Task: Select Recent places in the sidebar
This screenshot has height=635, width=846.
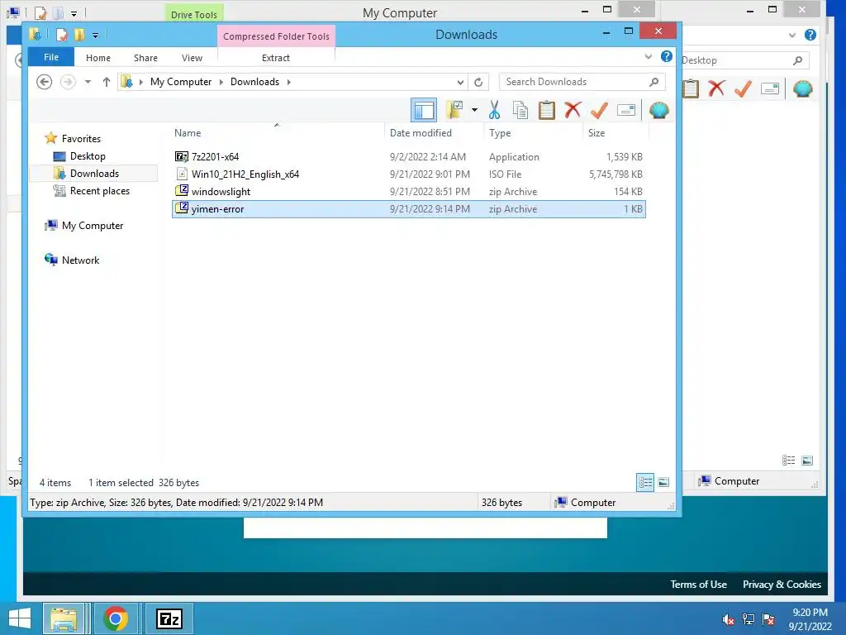Action: click(x=99, y=191)
